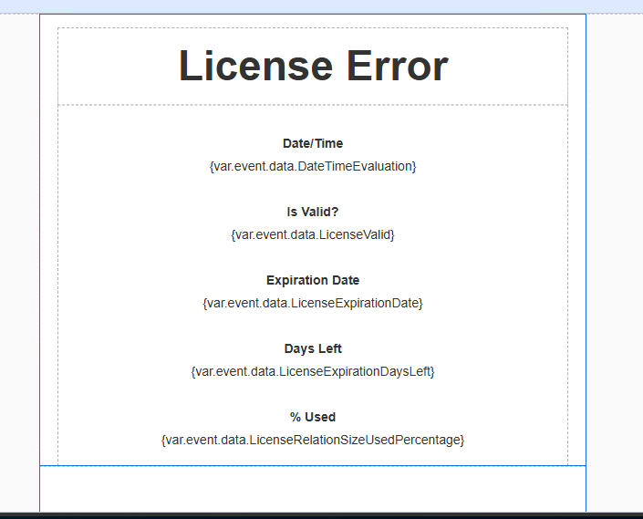
Task: Select the {var.event.data.LicenseExpirationDate} variable text
Action: (313, 304)
